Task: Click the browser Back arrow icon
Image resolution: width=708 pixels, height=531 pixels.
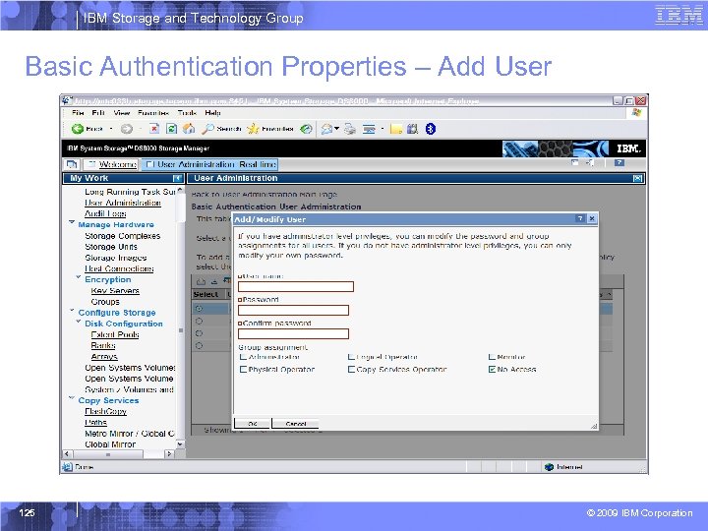Action: click(x=78, y=129)
